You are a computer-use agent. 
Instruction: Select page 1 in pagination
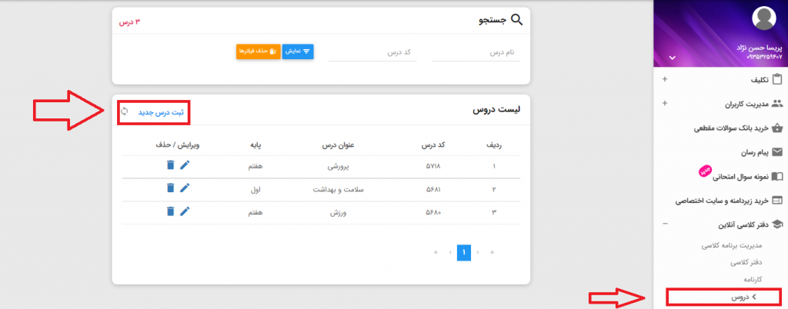[464, 251]
